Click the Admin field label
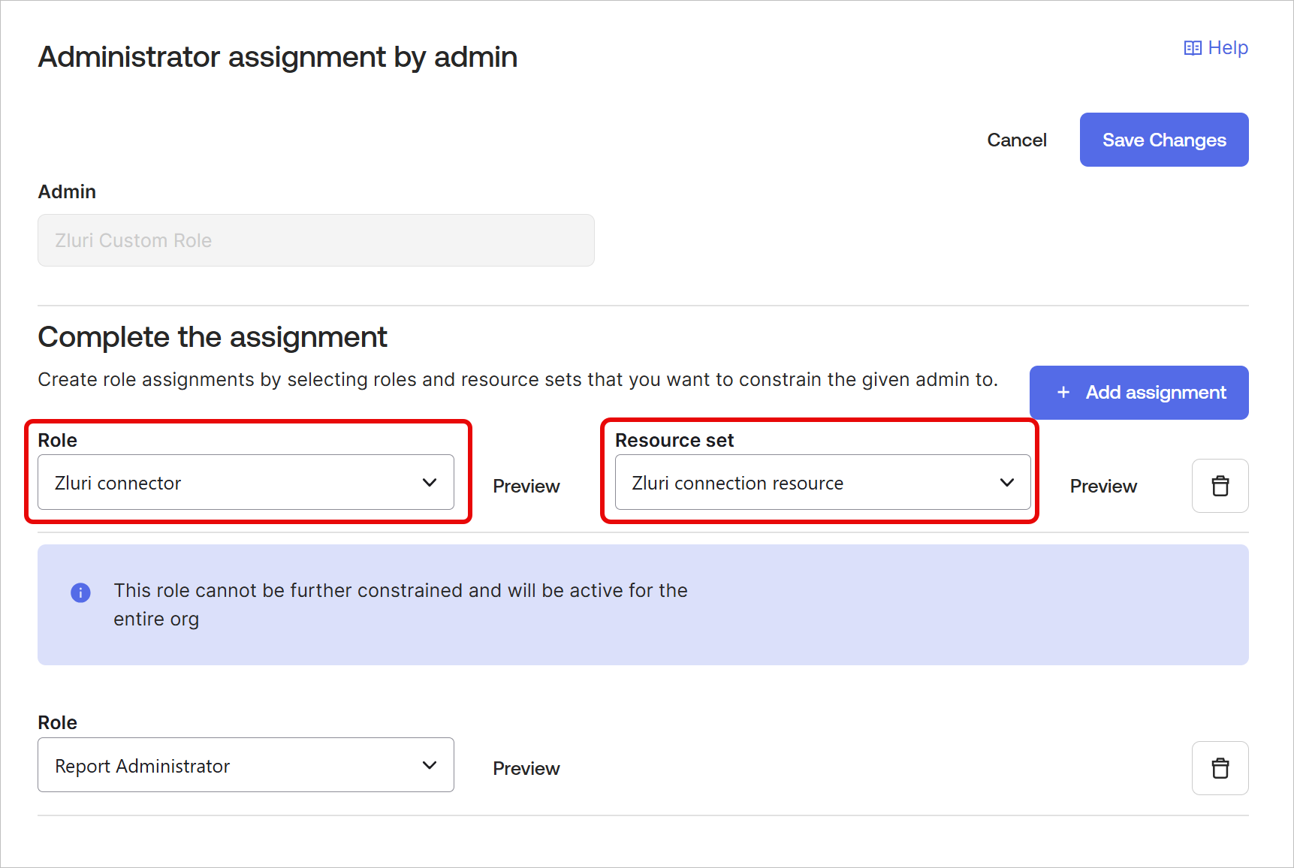Viewport: 1294px width, 868px height. pos(67,191)
